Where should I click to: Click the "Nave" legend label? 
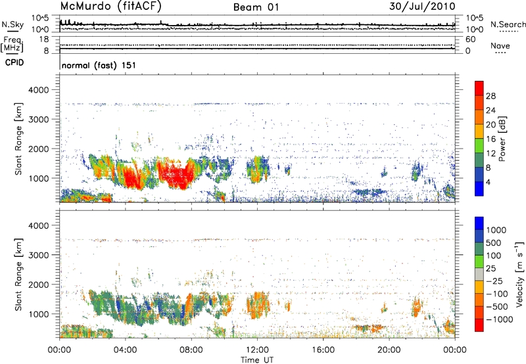point(500,46)
